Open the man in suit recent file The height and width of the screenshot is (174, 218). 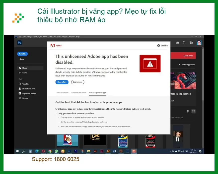click(178, 136)
